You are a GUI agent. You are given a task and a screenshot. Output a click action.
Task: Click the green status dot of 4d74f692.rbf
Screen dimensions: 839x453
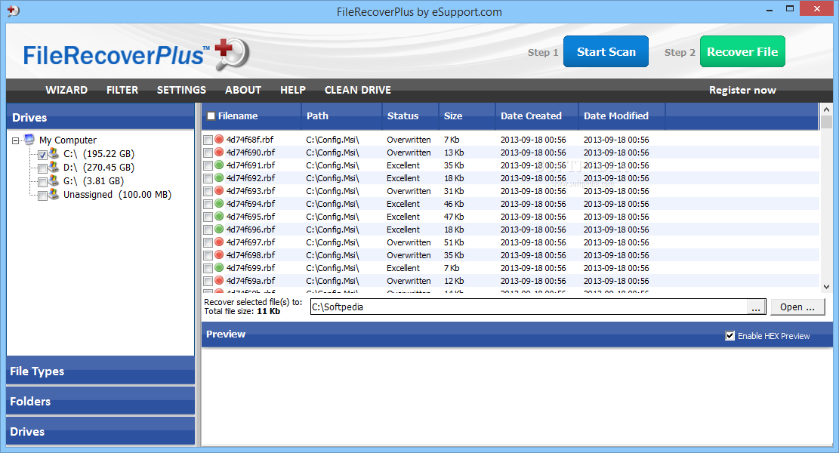(x=219, y=177)
